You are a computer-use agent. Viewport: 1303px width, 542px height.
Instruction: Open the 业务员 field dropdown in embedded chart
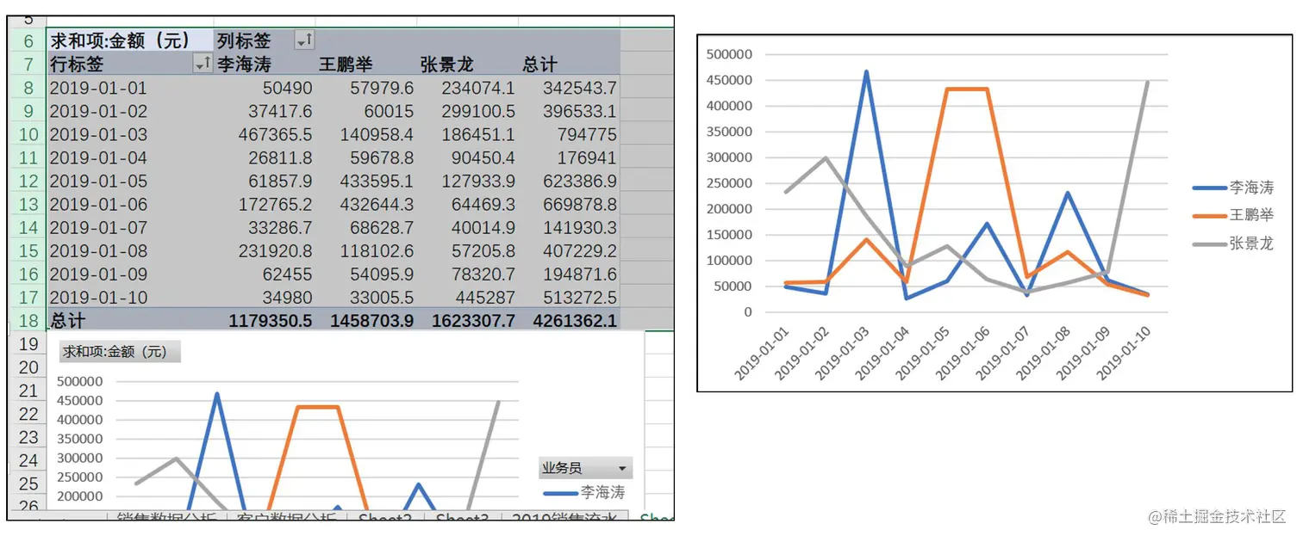click(x=622, y=468)
